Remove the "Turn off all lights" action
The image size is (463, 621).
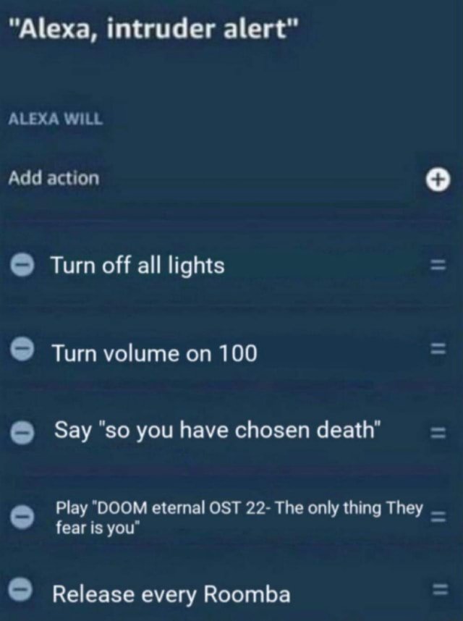(x=22, y=265)
